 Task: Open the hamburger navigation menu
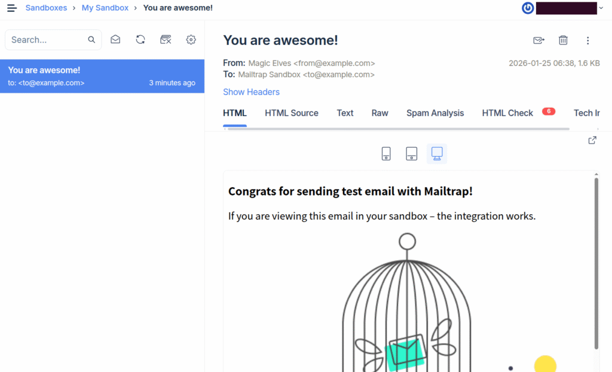11,8
